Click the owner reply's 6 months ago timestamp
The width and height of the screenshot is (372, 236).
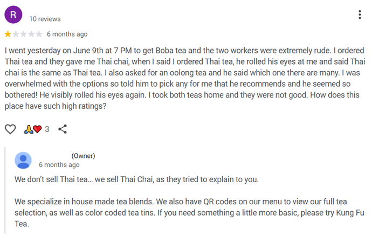pyautogui.click(x=59, y=165)
